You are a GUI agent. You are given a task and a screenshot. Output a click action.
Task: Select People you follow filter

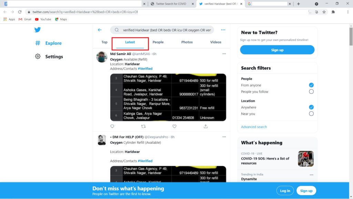click(x=311, y=92)
